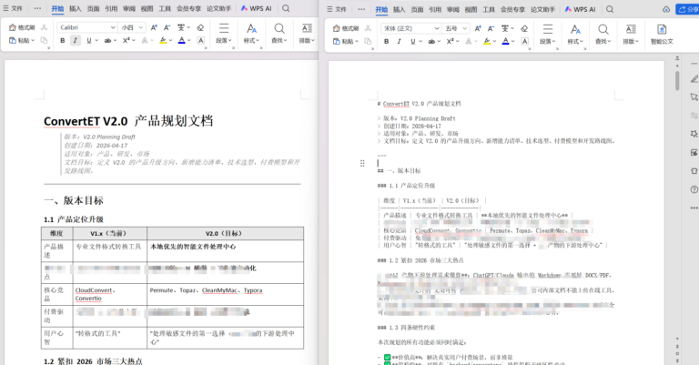Screen dimensions: 699x365
Task: Toggle strikethrough in left window
Action: pyautogui.click(x=107, y=41)
